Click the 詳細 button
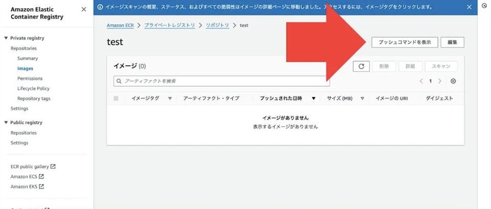This screenshot has height=209, width=491. [x=410, y=66]
